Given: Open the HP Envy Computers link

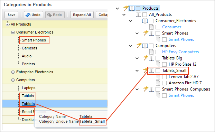Looking at the screenshot, I should pyautogui.click(x=180, y=52).
